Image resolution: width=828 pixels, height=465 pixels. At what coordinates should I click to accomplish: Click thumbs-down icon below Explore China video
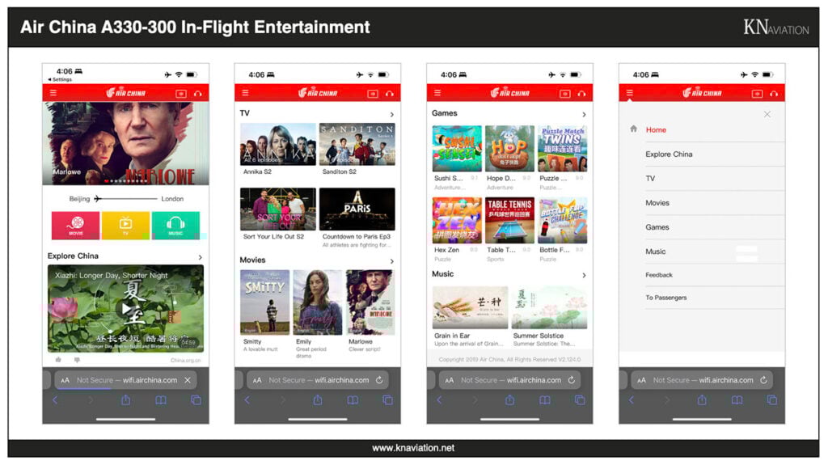pyautogui.click(x=77, y=360)
